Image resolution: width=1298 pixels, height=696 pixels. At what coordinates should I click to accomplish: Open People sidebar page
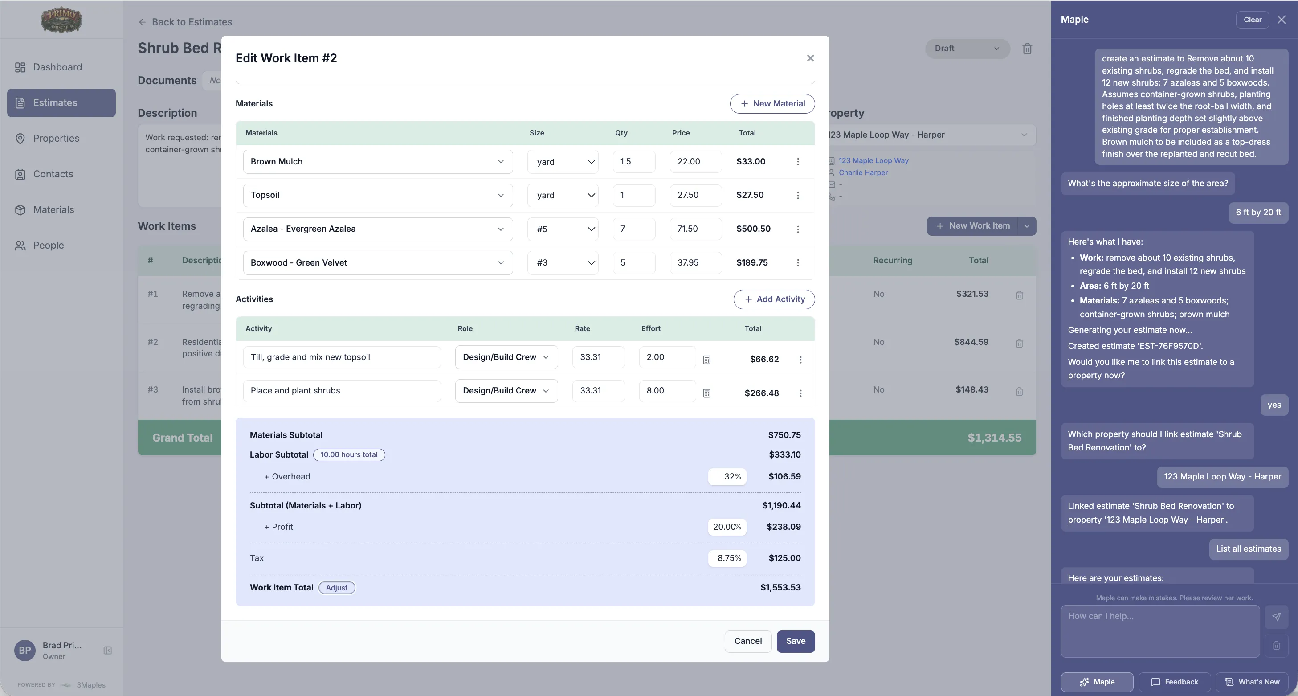61,246
